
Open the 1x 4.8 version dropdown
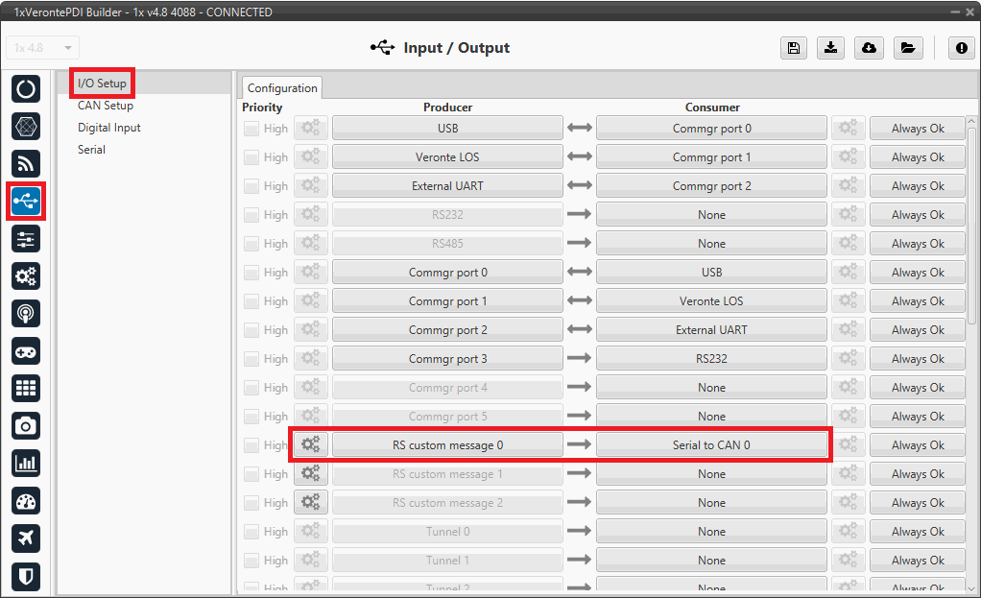coord(43,48)
